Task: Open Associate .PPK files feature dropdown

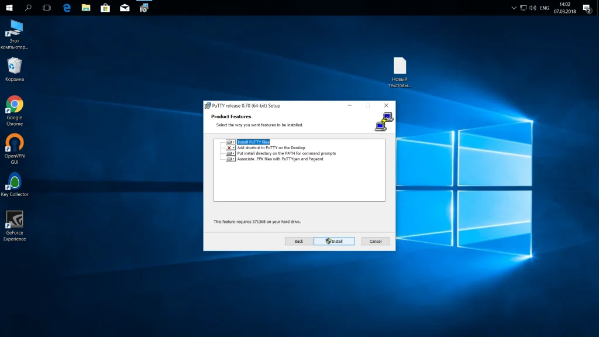Action: click(x=230, y=159)
